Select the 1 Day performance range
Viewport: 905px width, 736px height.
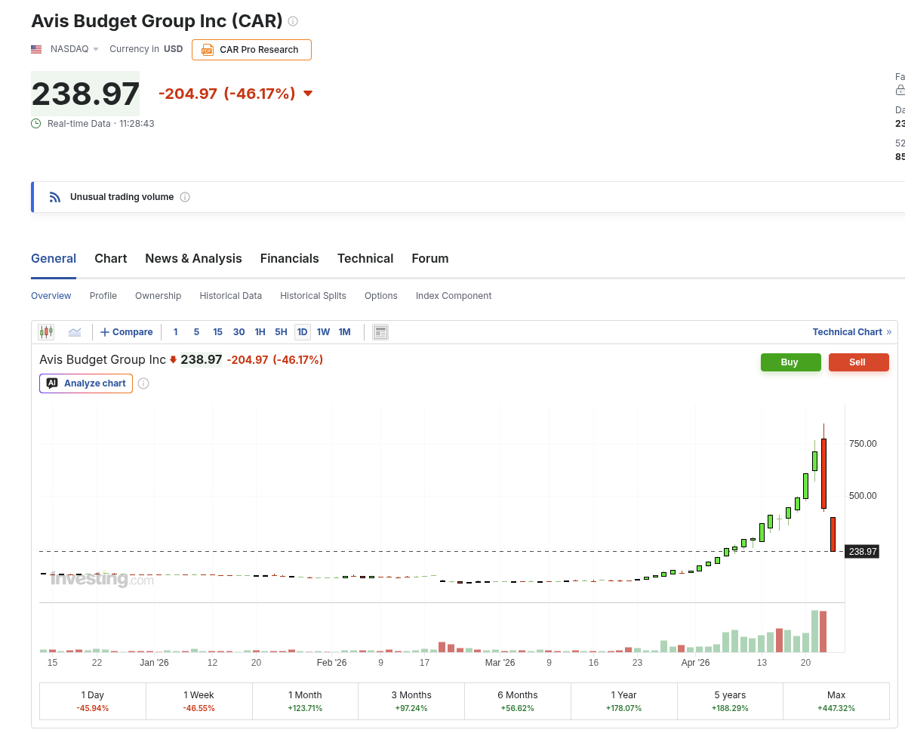point(92,701)
